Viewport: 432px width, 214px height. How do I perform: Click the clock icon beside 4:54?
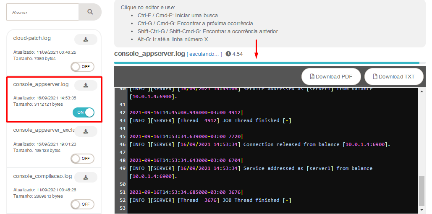[x=228, y=54]
